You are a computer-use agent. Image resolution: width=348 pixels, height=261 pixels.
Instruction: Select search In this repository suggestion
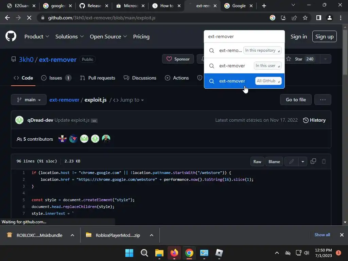point(244,50)
